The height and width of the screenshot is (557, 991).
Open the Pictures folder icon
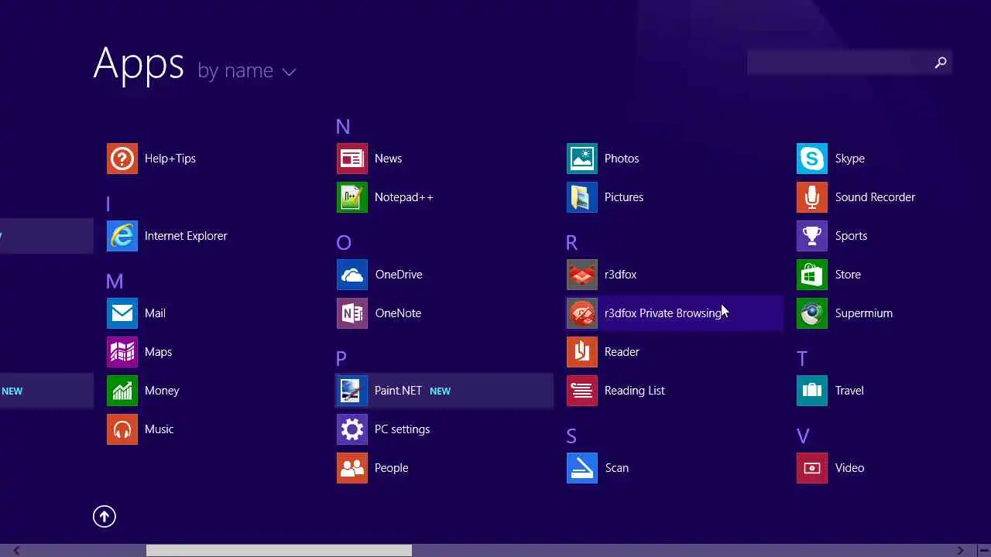(x=582, y=197)
